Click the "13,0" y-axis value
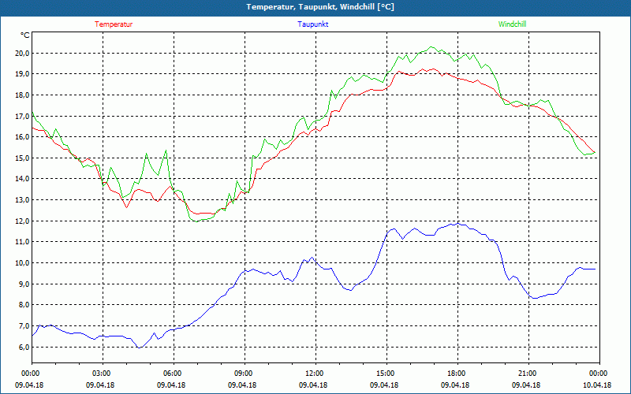This screenshot has width=631, height=394. tap(22, 200)
